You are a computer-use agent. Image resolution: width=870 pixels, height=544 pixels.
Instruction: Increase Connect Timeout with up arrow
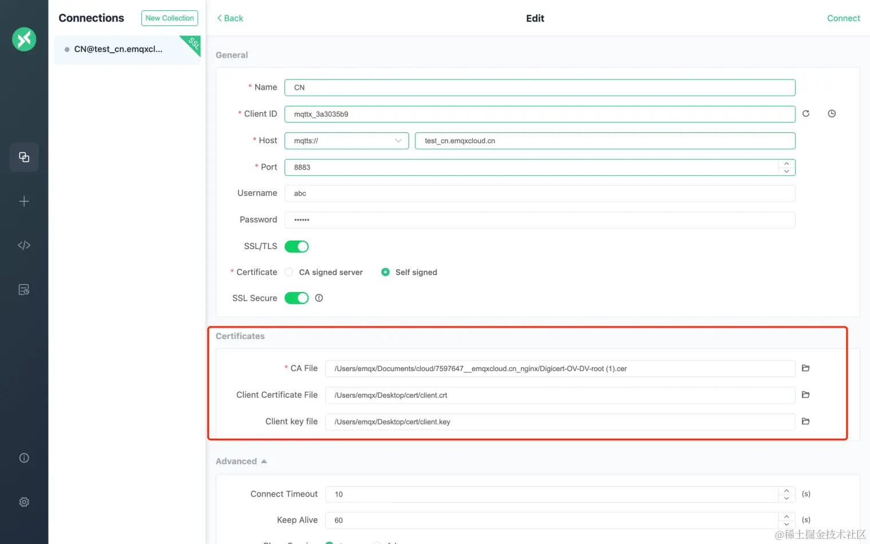tap(786, 491)
